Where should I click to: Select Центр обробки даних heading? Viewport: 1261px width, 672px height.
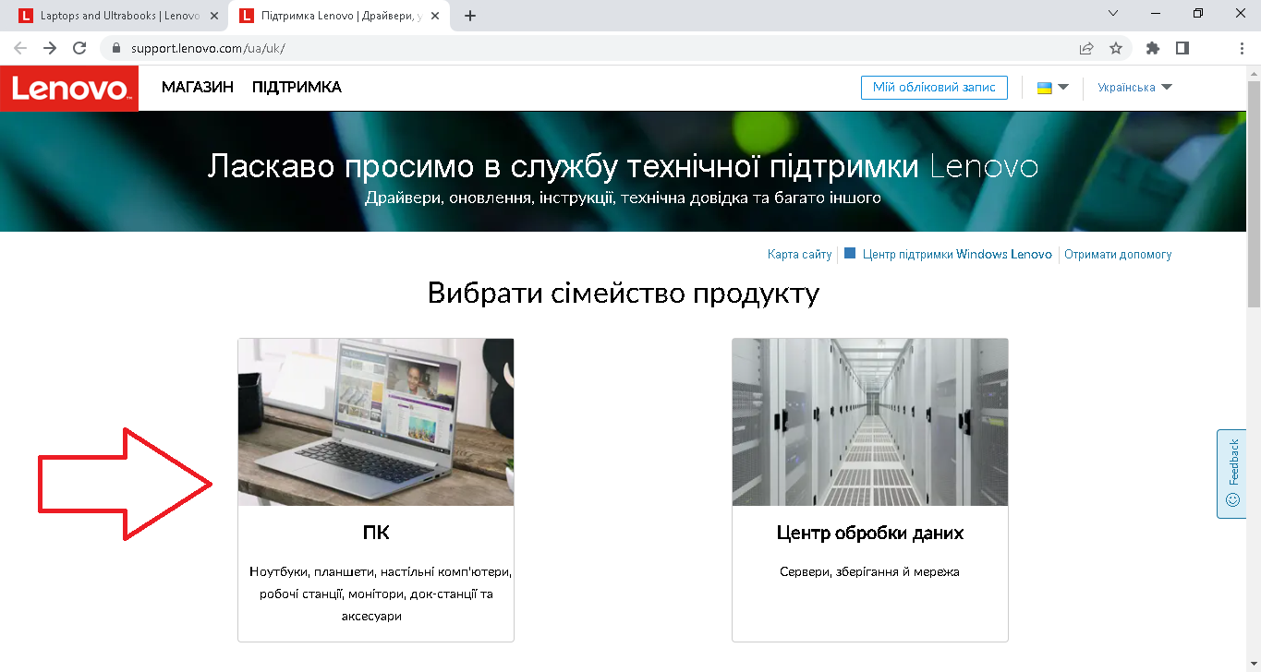(870, 534)
